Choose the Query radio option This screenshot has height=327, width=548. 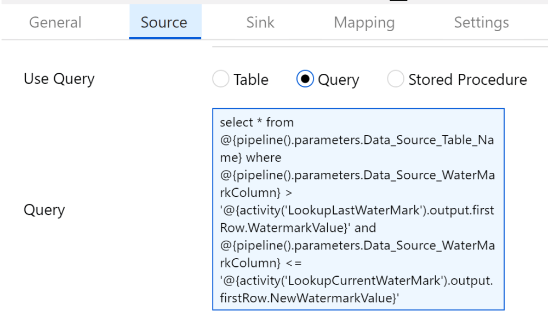click(305, 80)
